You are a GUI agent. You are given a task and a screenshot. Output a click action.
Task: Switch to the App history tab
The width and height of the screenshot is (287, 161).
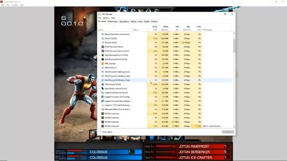[124, 21]
